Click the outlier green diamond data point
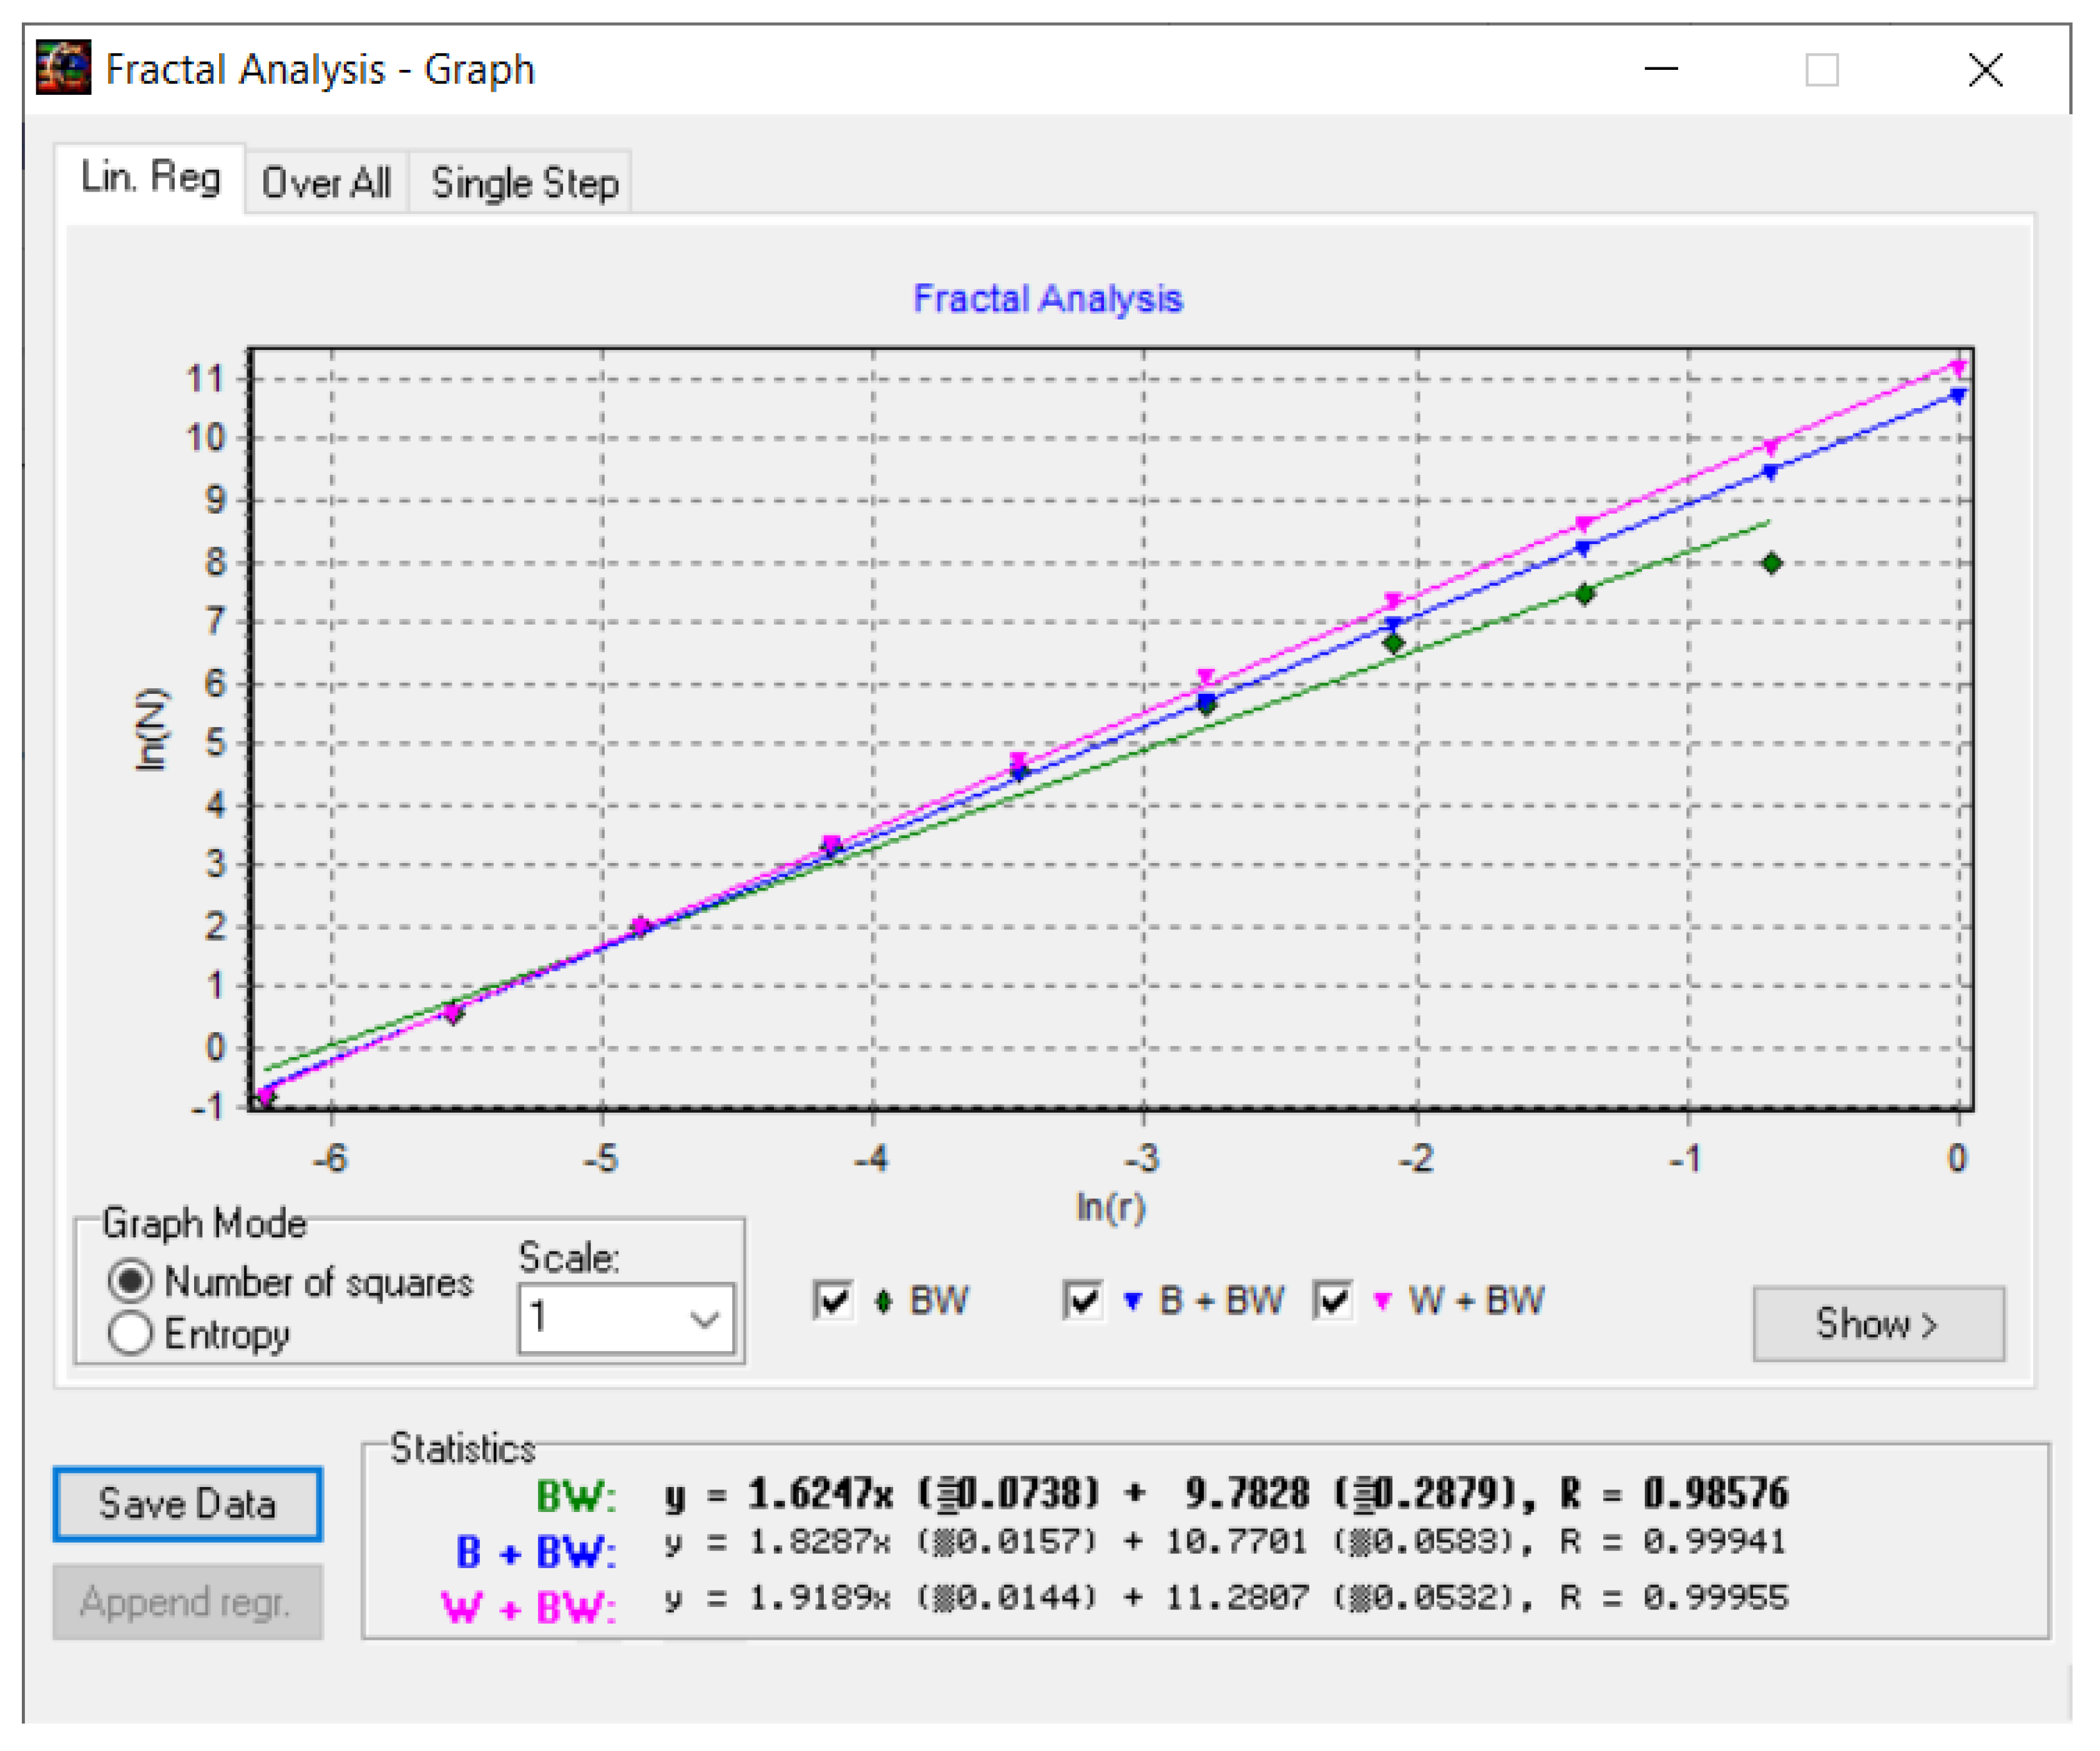2100x1751 pixels. coord(1771,563)
